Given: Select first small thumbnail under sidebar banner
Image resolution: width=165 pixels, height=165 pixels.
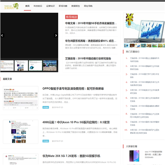Looking at the screenshot, I should pyautogui.click(x=126, y=45).
